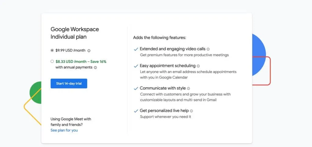Click info icon next to $9.99 USD /month
312x147 pixels.
point(89,51)
